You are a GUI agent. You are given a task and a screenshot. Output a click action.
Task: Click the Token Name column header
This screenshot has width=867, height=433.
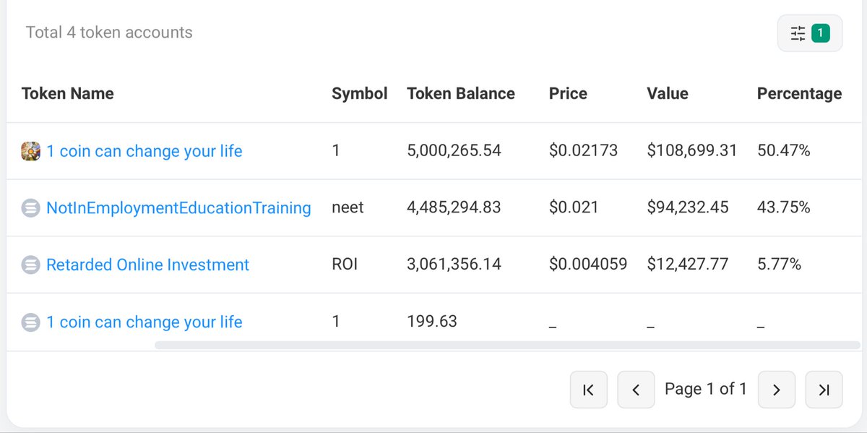68,93
